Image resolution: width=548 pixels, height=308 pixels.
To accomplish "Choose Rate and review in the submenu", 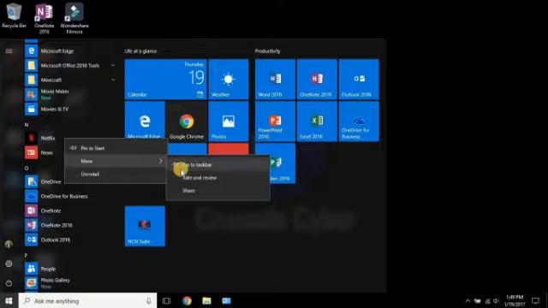I will tap(217, 178).
